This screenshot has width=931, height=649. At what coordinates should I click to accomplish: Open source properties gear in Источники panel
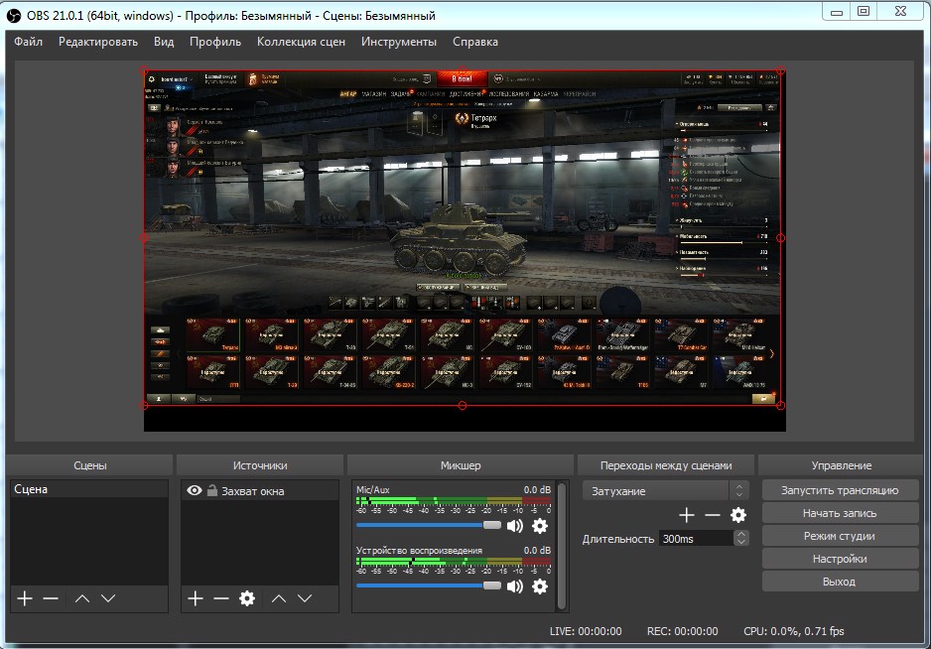click(x=247, y=598)
